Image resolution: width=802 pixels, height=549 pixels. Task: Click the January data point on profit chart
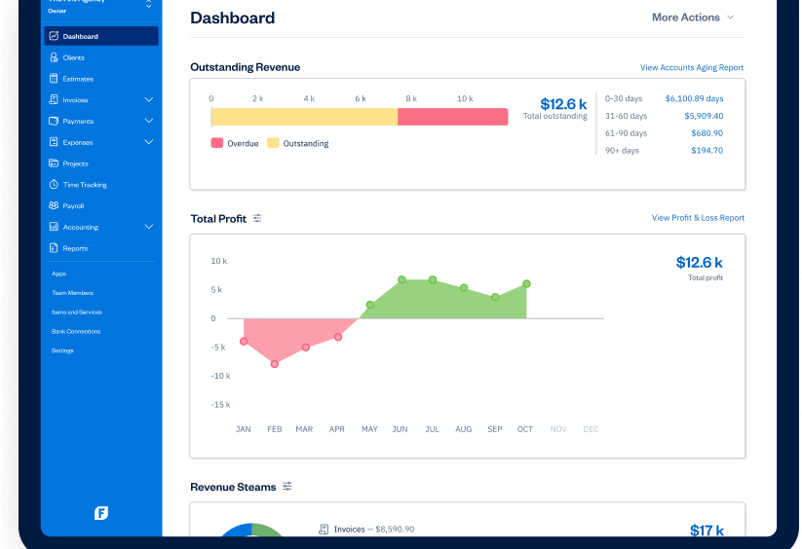click(244, 341)
